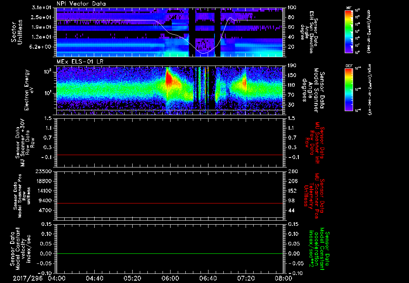Click the "Model Scanner Pos Raw" axis title
409x283 pixels.
22,195
